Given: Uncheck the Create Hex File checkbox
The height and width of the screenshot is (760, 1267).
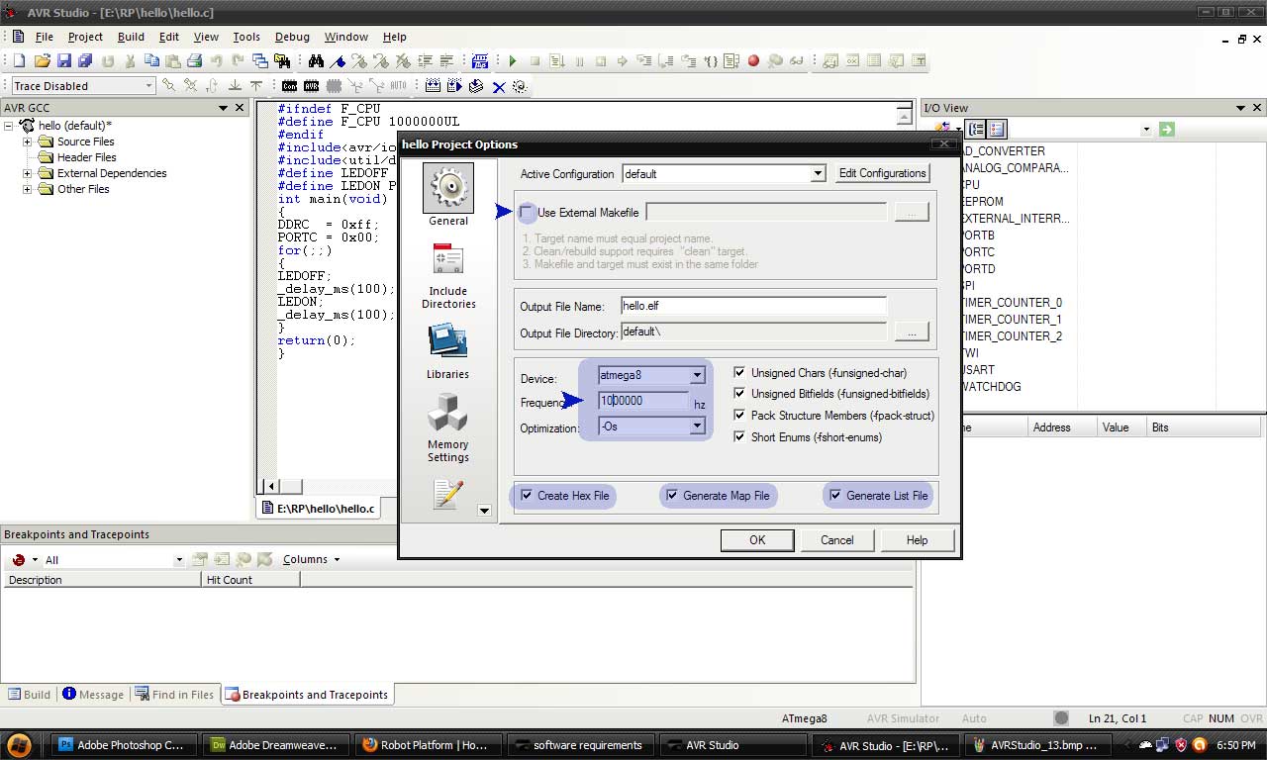Looking at the screenshot, I should pyautogui.click(x=527, y=496).
